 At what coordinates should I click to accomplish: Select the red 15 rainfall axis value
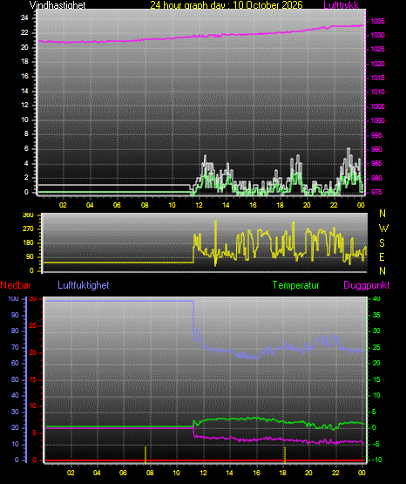click(x=33, y=379)
